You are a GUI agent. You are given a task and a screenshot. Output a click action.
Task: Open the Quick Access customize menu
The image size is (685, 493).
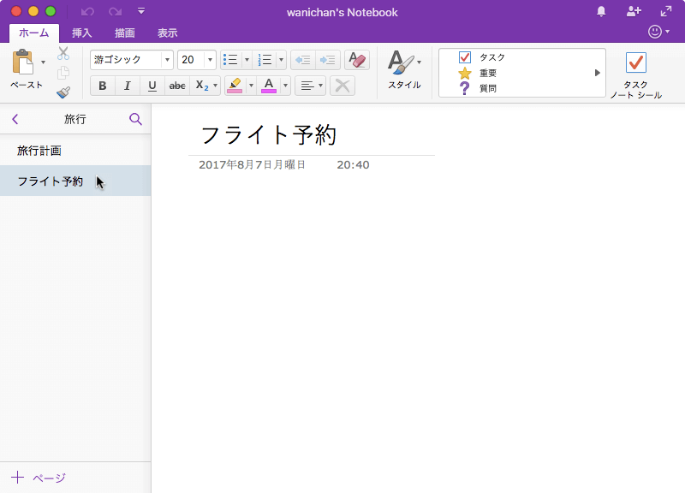pyautogui.click(x=141, y=11)
